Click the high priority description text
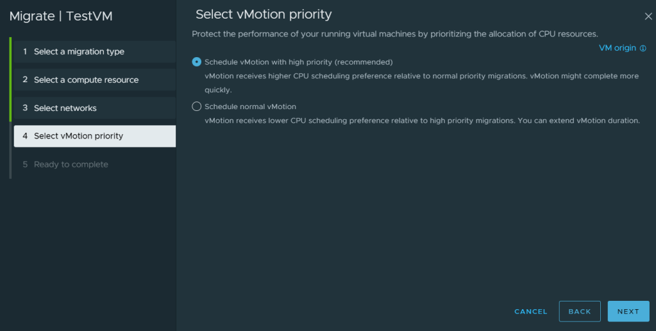Viewport: 656px width, 331px height. 421,76
